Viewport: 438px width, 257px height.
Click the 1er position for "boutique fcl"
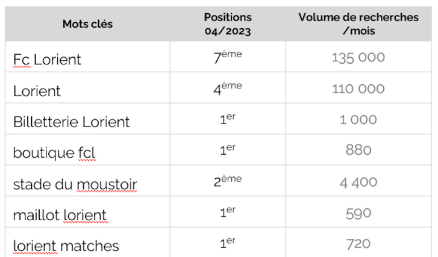[x=228, y=151]
